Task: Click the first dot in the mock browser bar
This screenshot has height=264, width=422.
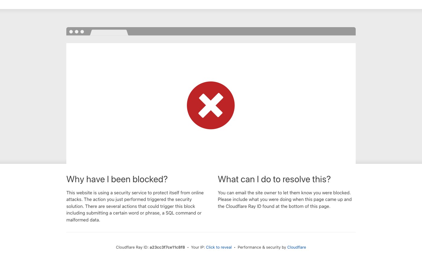Action: [x=71, y=32]
